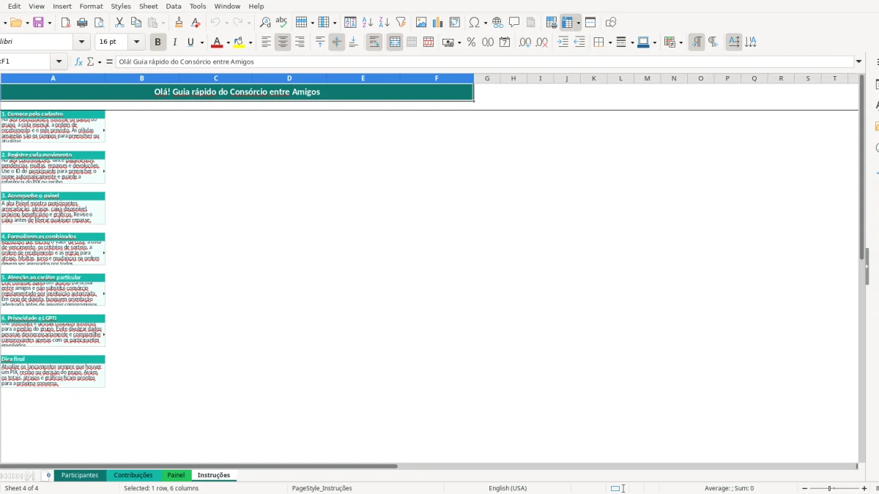Split the window
The width and height of the screenshot is (879, 494).
coord(590,23)
